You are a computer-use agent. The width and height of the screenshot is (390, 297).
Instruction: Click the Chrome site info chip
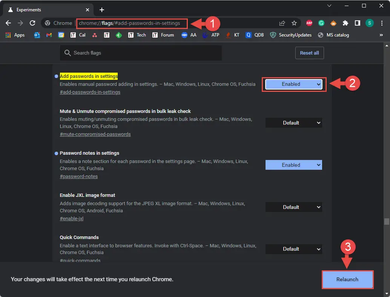(x=58, y=23)
